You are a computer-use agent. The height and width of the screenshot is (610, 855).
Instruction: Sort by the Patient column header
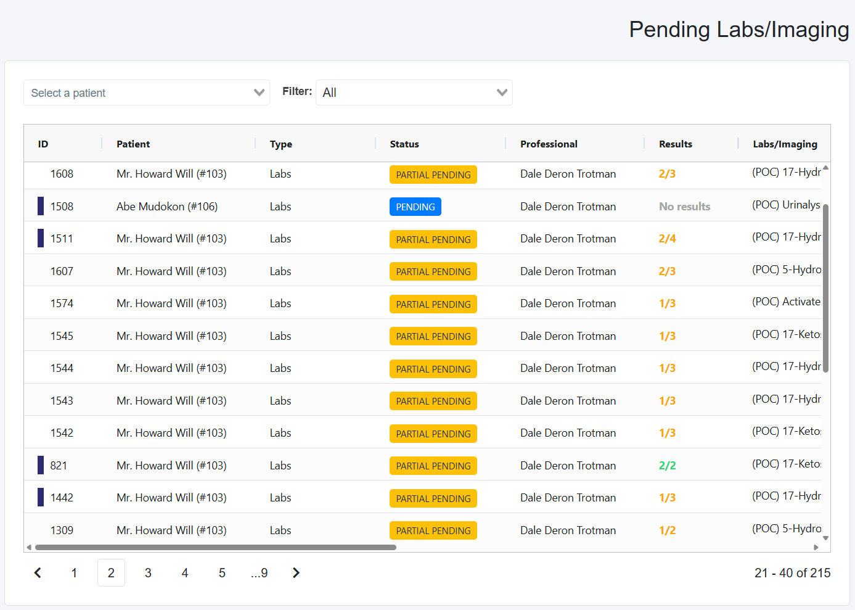[133, 144]
